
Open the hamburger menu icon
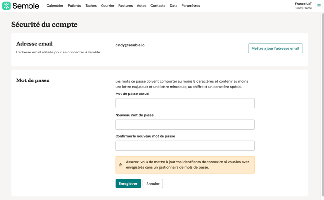pos(319,6)
